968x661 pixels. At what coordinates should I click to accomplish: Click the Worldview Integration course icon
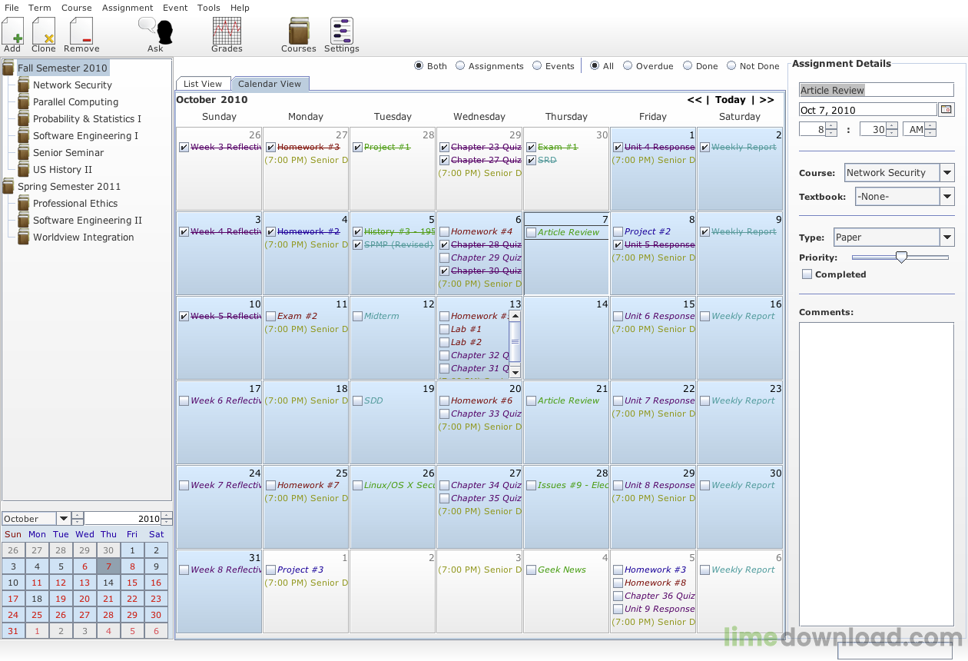(x=24, y=237)
